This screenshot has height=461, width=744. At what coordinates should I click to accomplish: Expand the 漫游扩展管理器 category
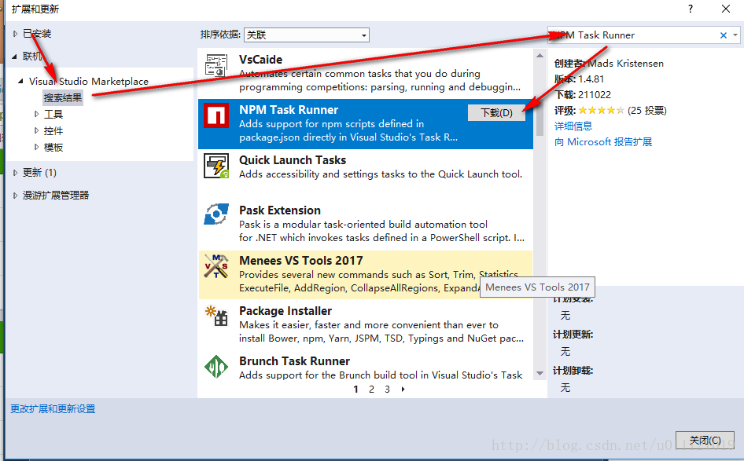tap(15, 196)
